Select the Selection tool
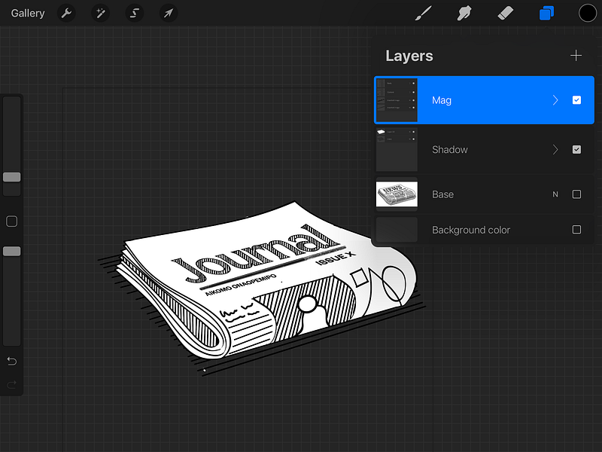602x452 pixels. click(134, 13)
